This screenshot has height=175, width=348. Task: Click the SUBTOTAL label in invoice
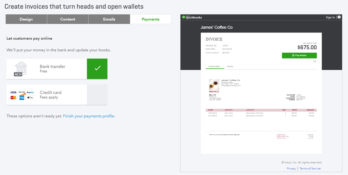click(x=281, y=135)
